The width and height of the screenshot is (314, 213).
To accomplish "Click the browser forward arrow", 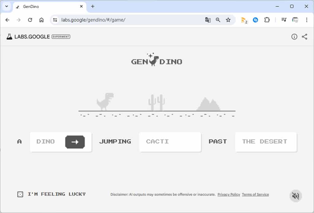I will [x=19, y=20].
